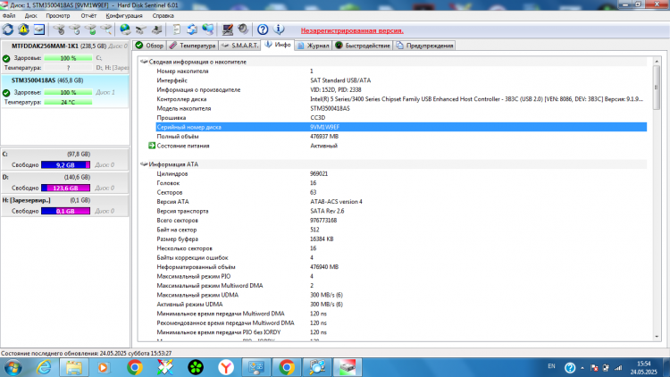Click the Незарегистрированная версия link

point(352,30)
